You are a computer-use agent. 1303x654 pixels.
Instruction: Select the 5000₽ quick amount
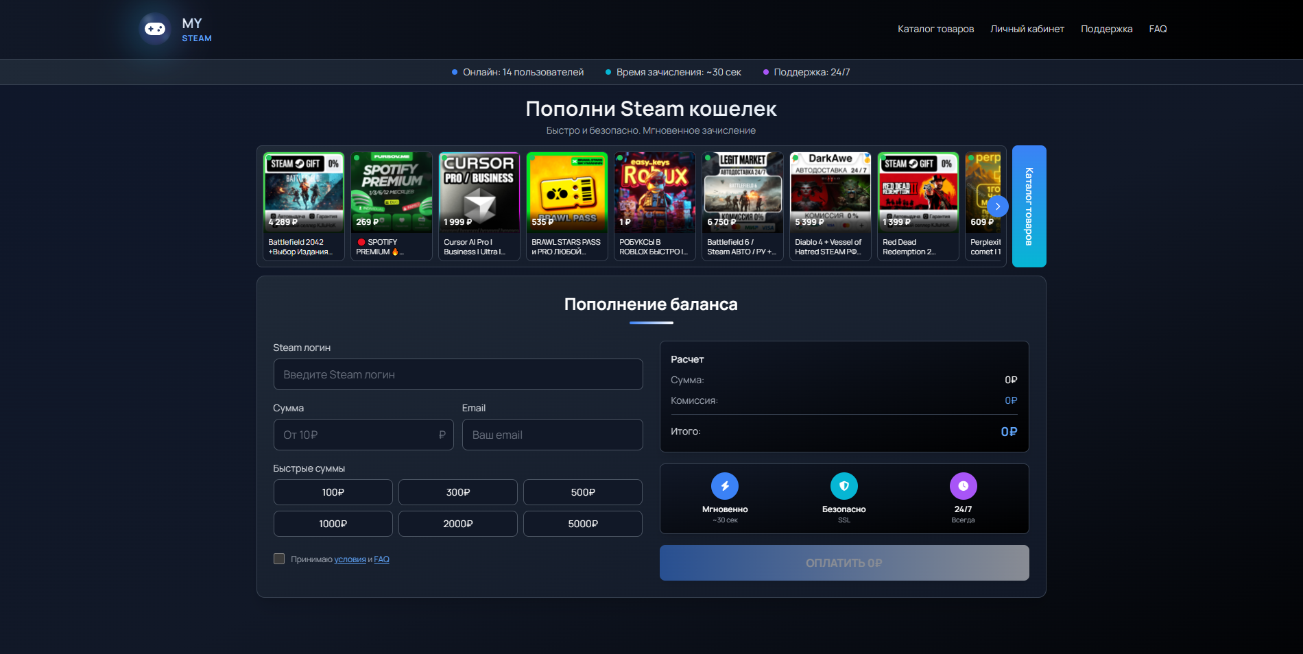[x=582, y=524]
